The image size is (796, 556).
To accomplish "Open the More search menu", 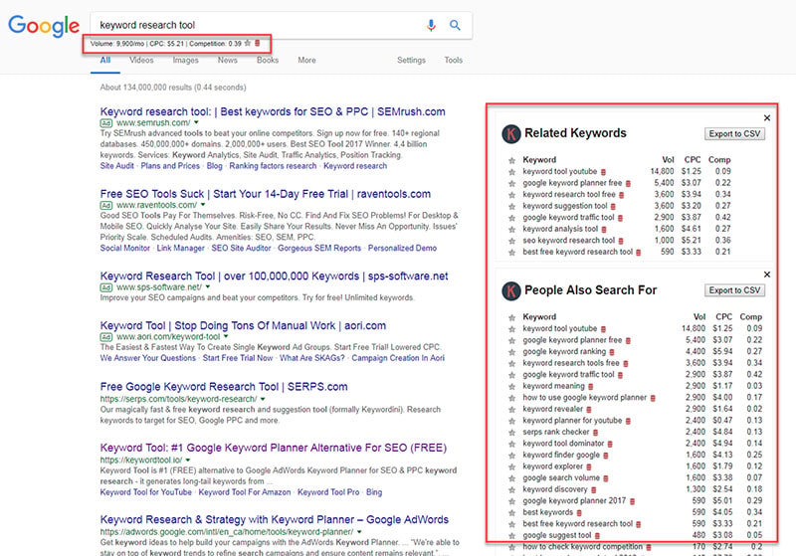I will 306,60.
